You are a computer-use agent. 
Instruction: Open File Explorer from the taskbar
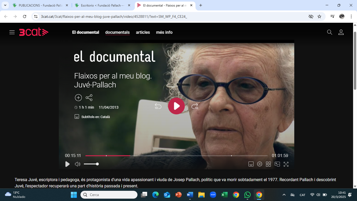click(201, 195)
